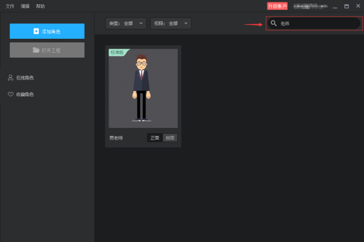Screen dimensions: 364x242
Task: Click the heart icon beside 收藏角色
Action: [10, 94]
